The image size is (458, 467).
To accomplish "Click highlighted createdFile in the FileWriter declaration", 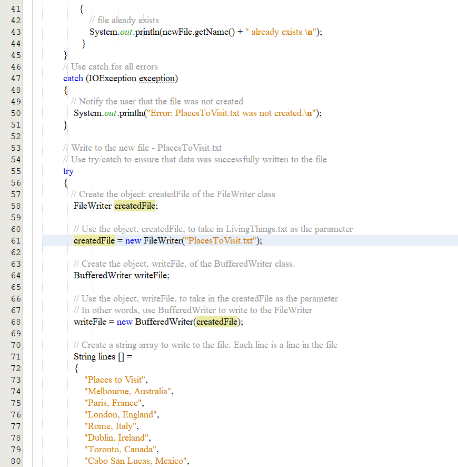I will [x=135, y=206].
